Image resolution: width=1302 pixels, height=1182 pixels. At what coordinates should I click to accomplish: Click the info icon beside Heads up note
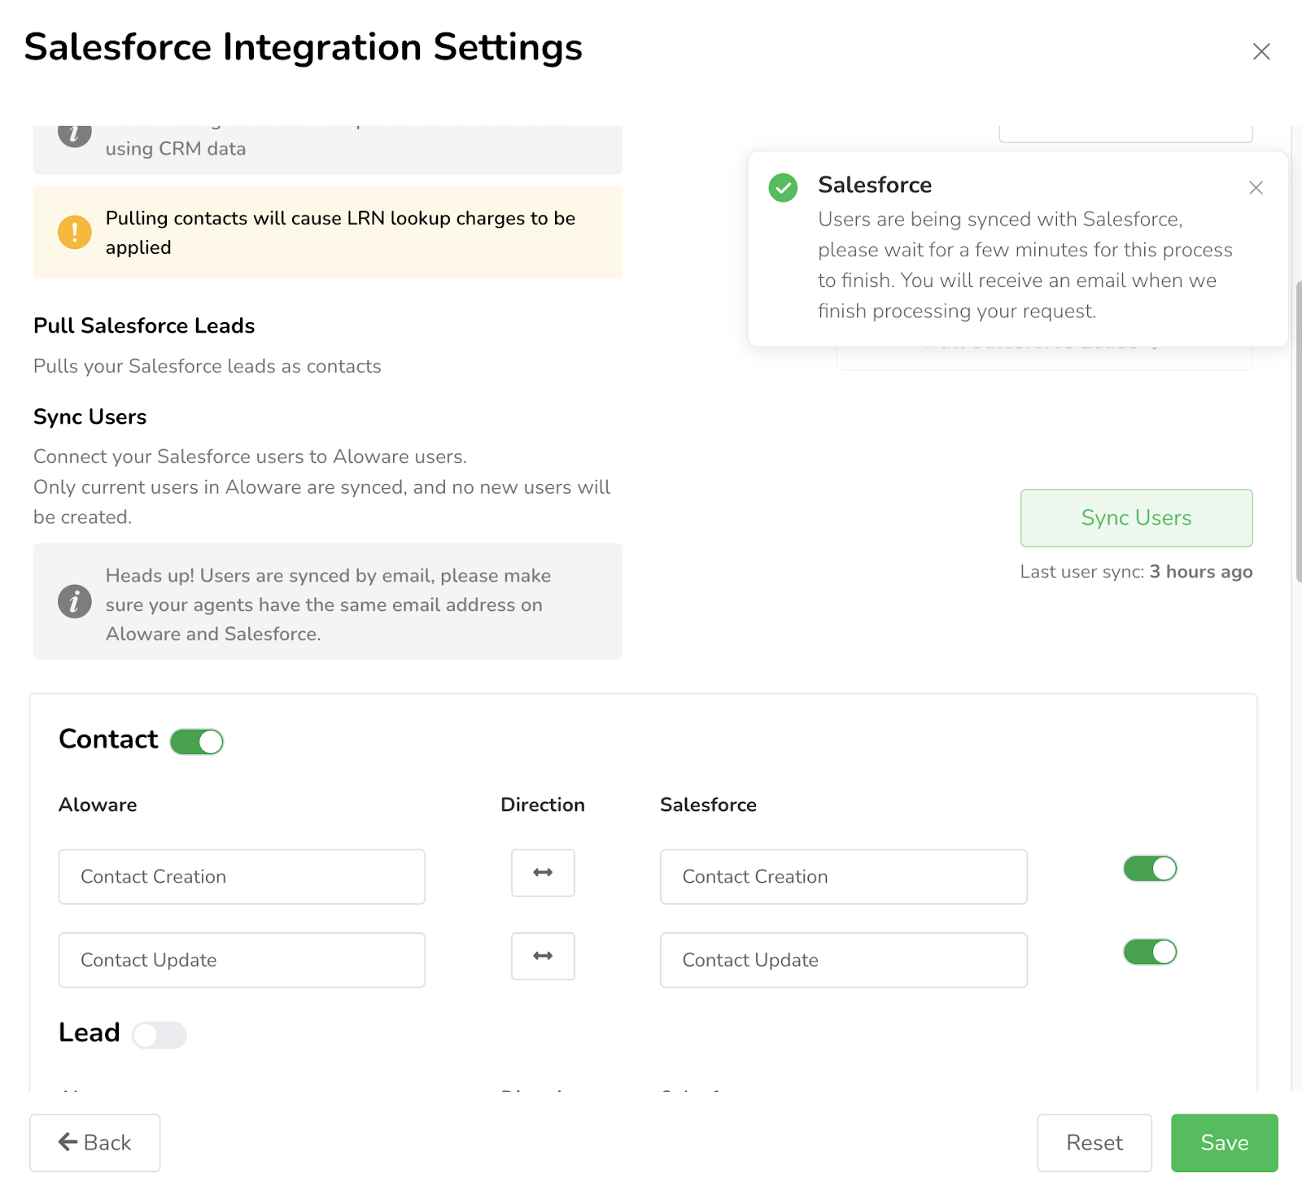point(74,602)
